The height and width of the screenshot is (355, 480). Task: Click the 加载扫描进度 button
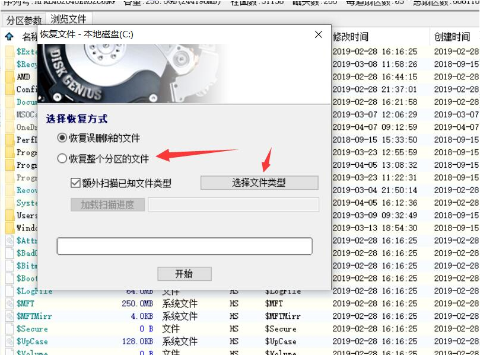[107, 204]
